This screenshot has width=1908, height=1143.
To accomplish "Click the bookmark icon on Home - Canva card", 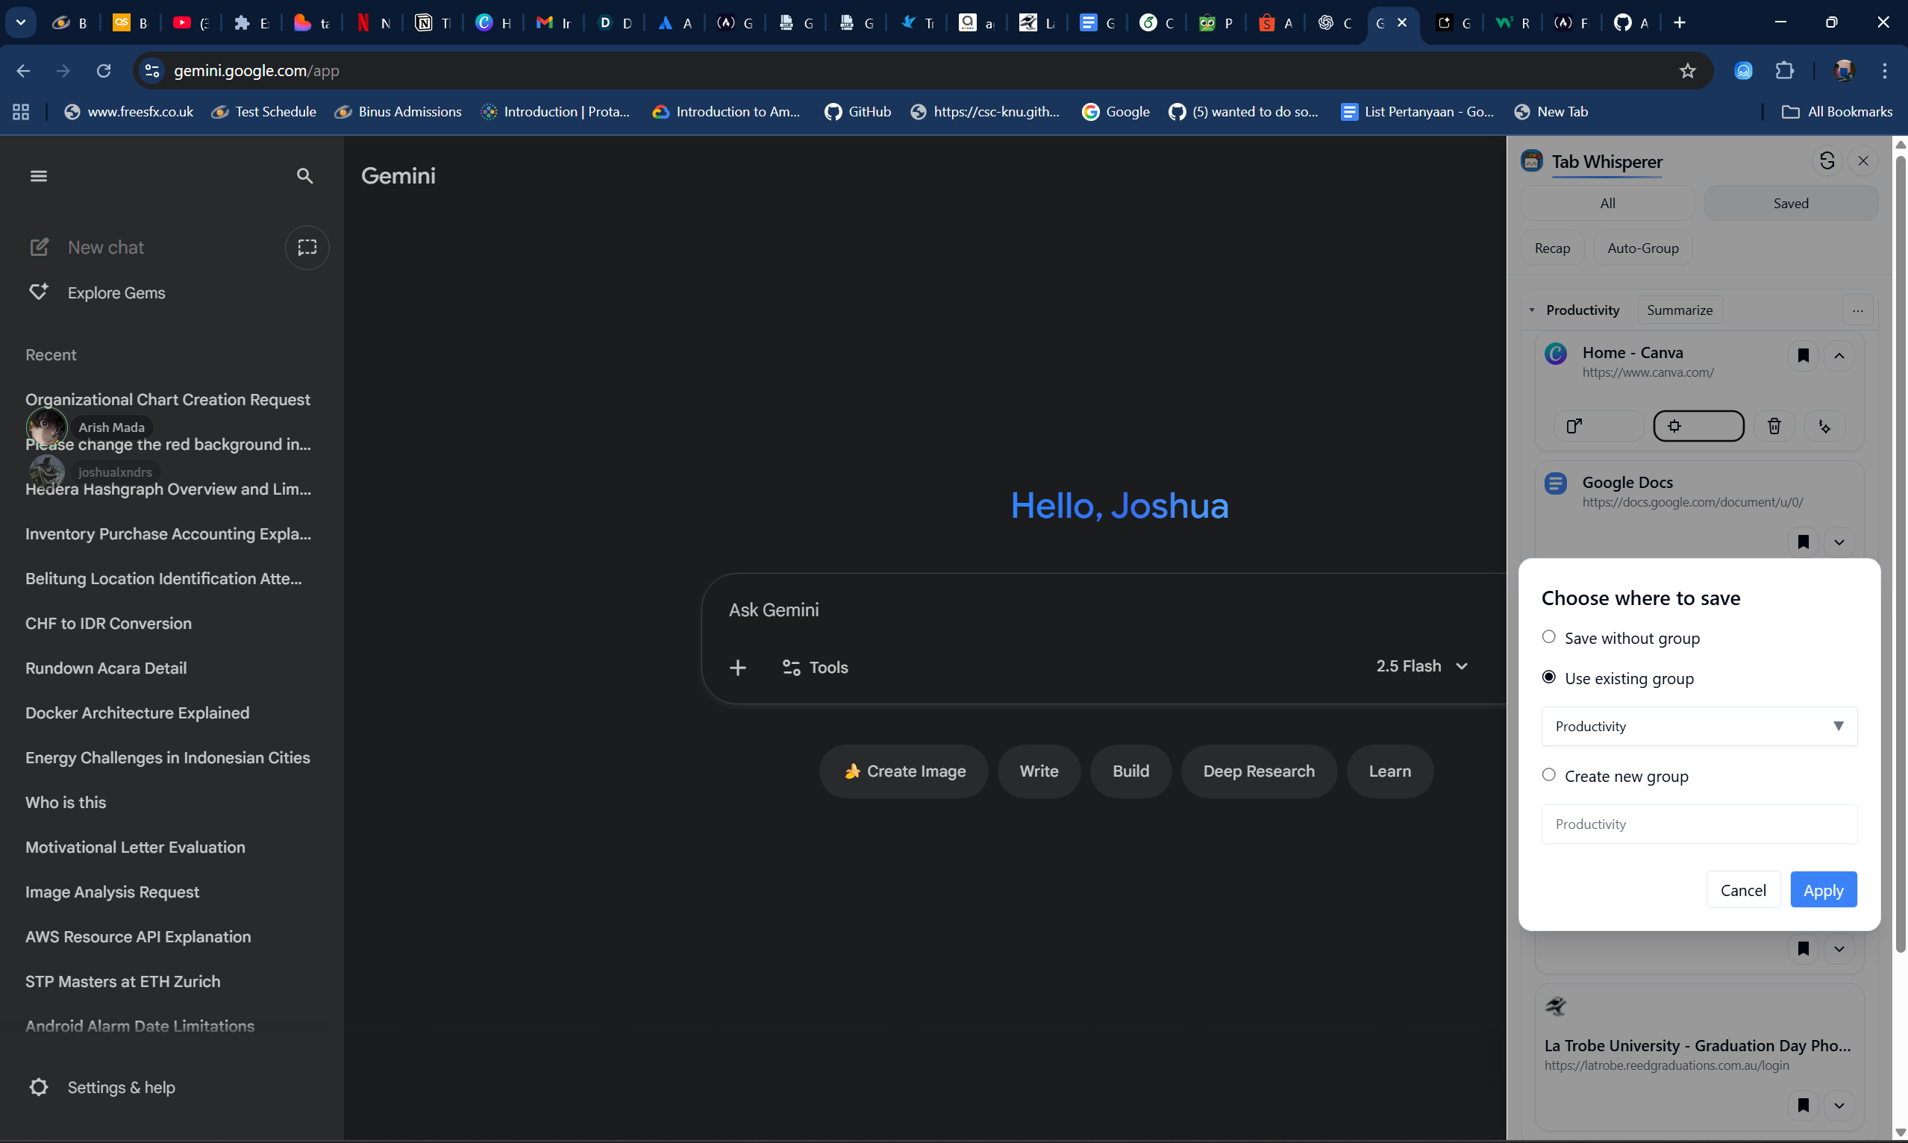I will [1803, 356].
